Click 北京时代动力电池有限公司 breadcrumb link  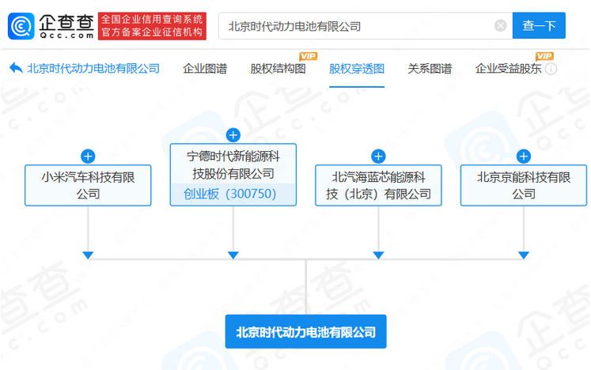(93, 69)
